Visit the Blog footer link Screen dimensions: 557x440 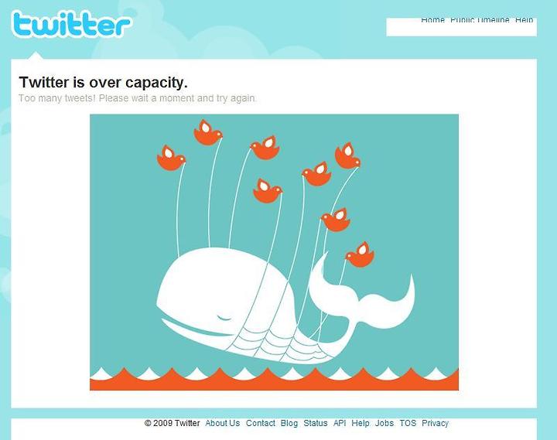pos(289,423)
